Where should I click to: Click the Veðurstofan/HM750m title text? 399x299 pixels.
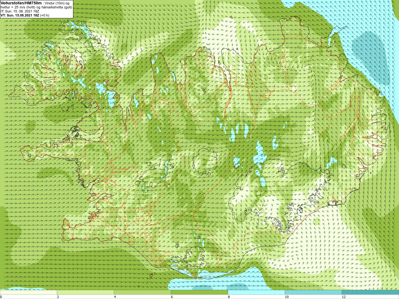click(x=21, y=3)
